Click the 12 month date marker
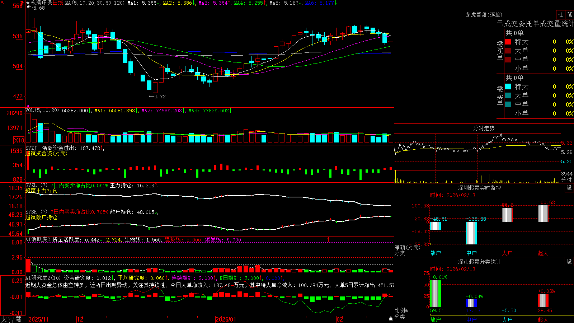Screen dimensions: 574x323 [x=80, y=319]
